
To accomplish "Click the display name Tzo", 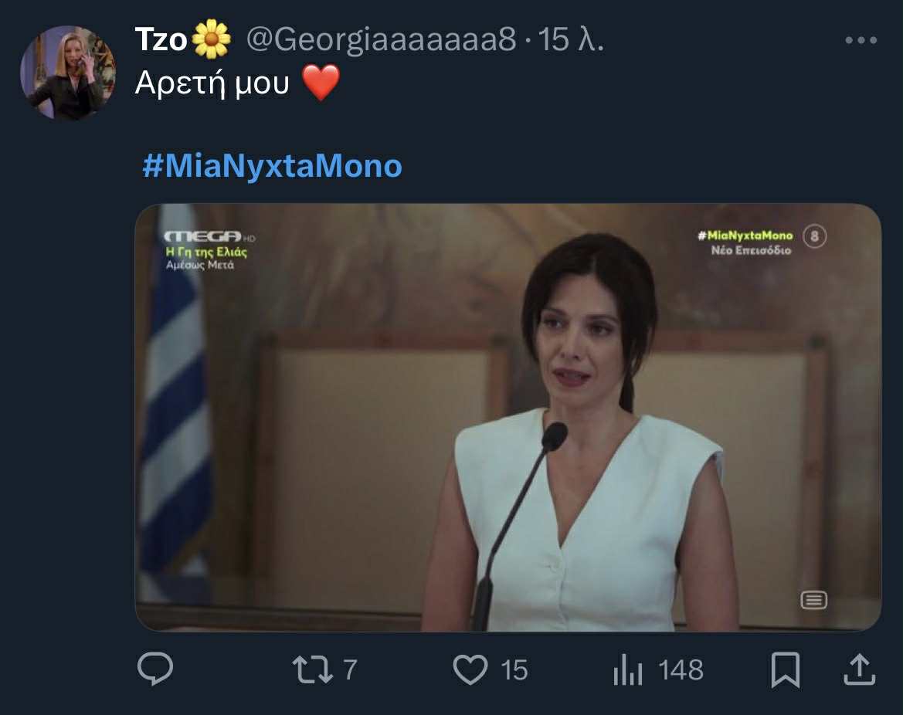I will click(x=161, y=40).
